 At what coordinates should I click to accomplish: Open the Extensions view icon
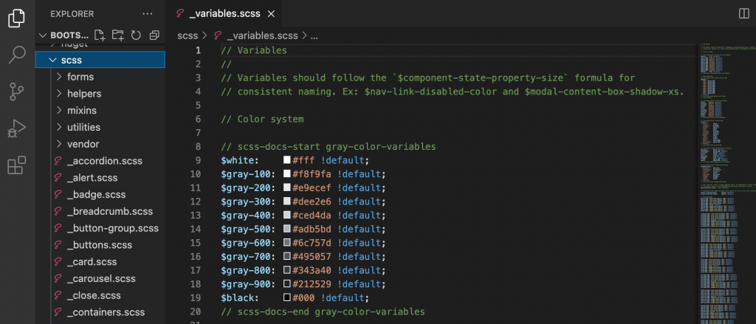[x=17, y=166]
